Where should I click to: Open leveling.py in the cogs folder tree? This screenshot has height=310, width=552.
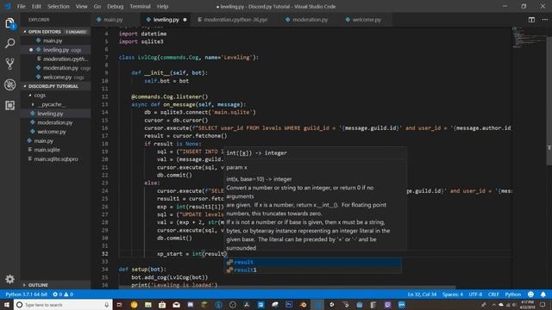click(55, 114)
